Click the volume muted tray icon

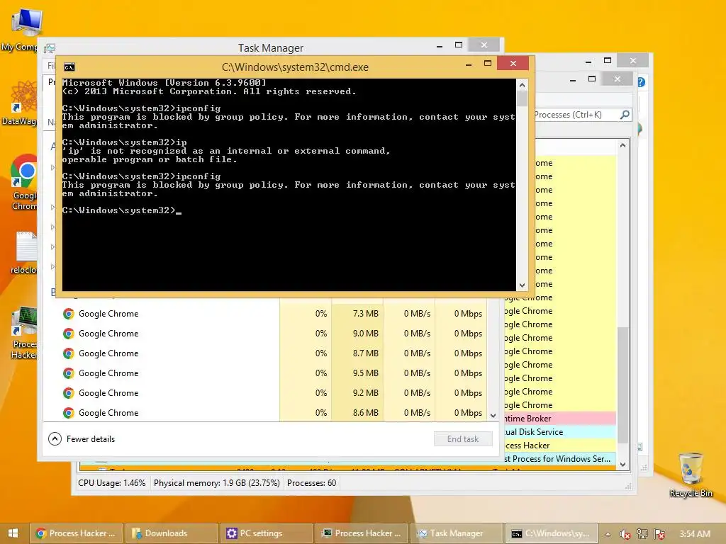point(625,534)
